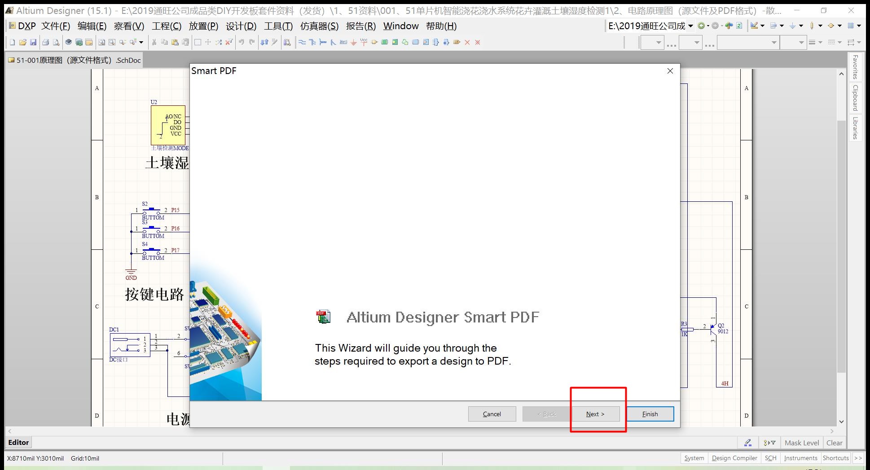Screen dimensions: 870x470
Task: Click Finish in the Smart PDF wizard
Action: [x=650, y=414]
